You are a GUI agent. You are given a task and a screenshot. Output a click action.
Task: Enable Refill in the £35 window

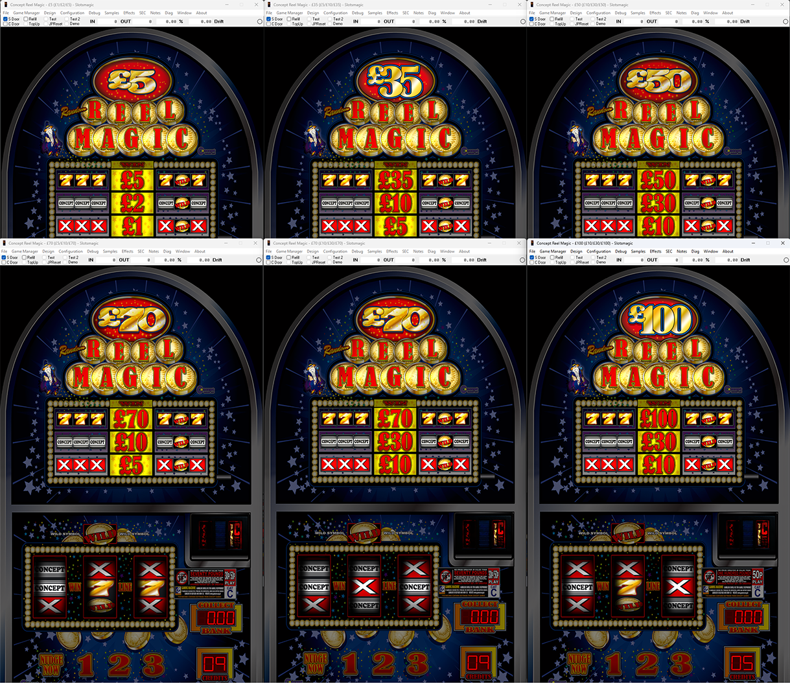pos(288,19)
